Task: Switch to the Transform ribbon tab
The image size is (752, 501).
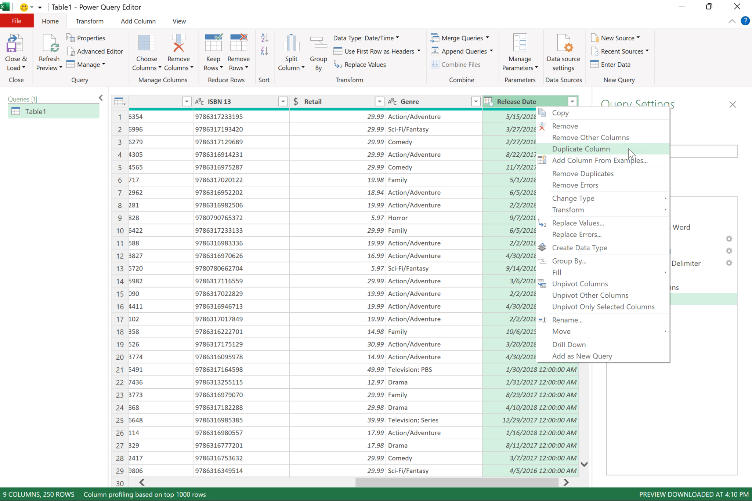Action: [x=89, y=21]
